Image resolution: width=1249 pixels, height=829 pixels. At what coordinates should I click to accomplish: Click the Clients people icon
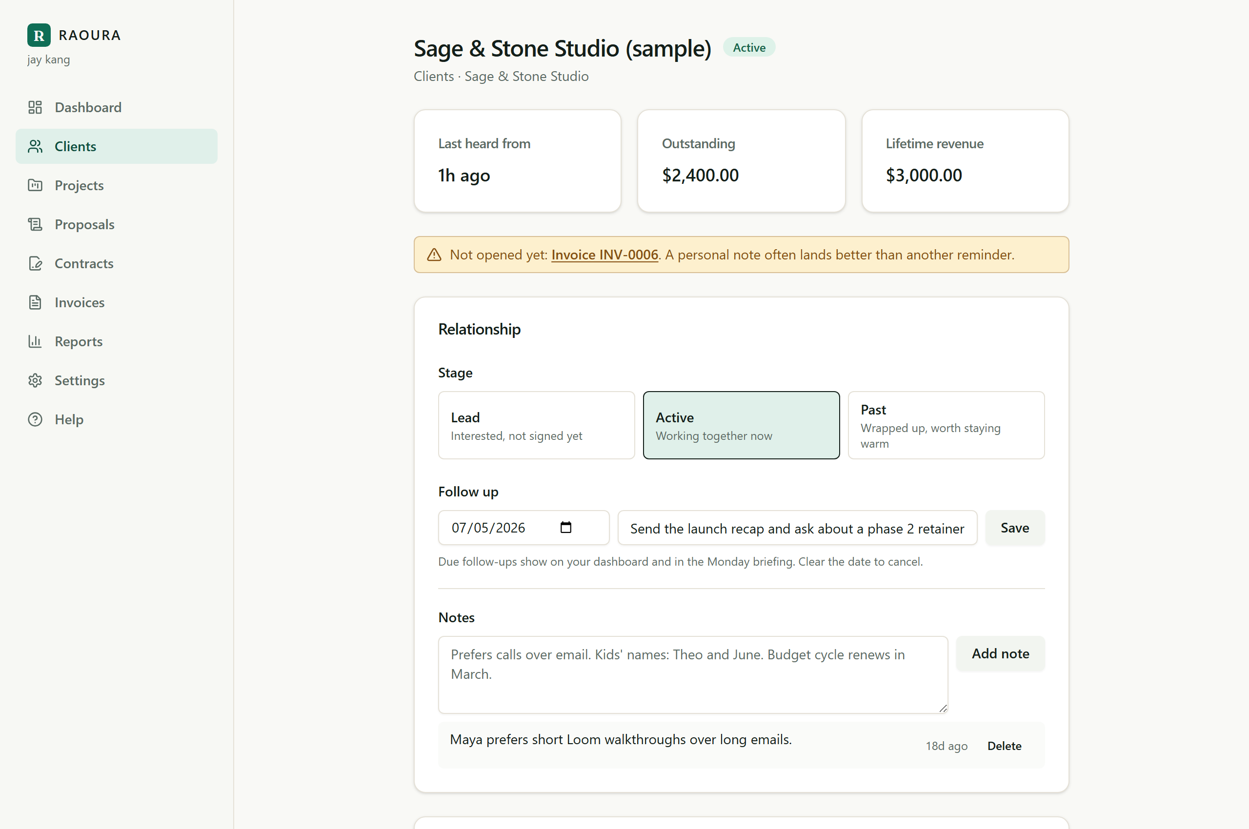coord(35,146)
